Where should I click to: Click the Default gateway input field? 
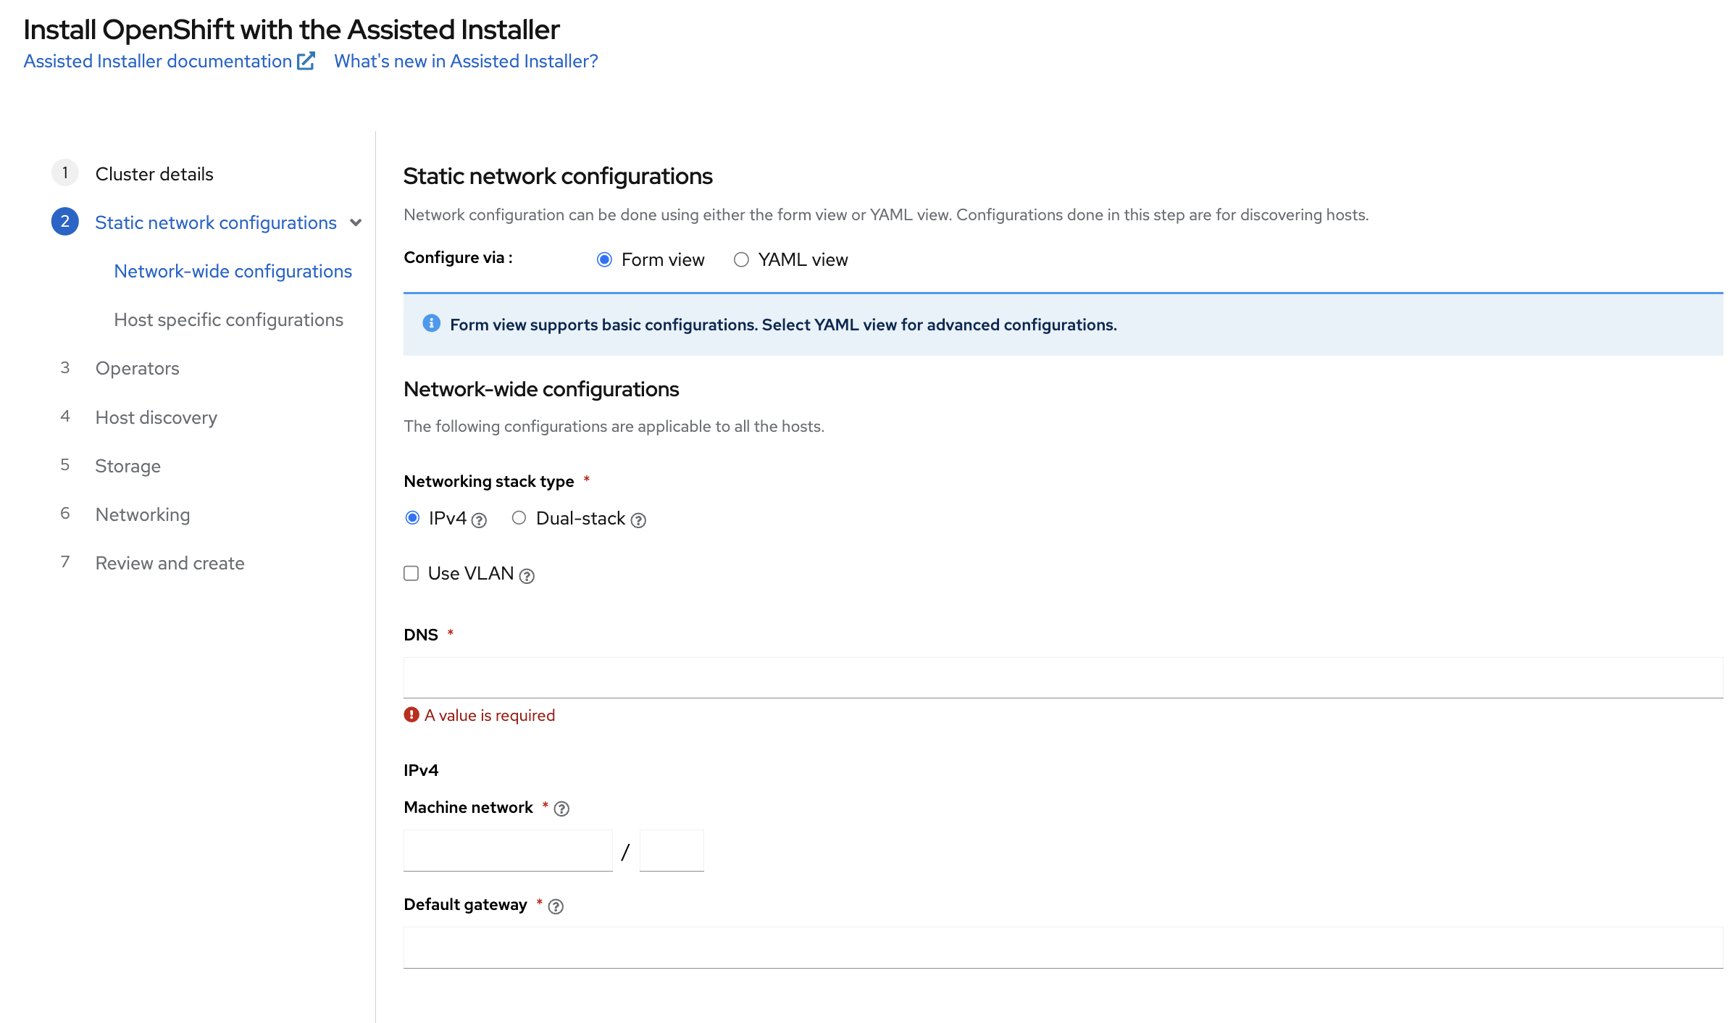click(1063, 948)
